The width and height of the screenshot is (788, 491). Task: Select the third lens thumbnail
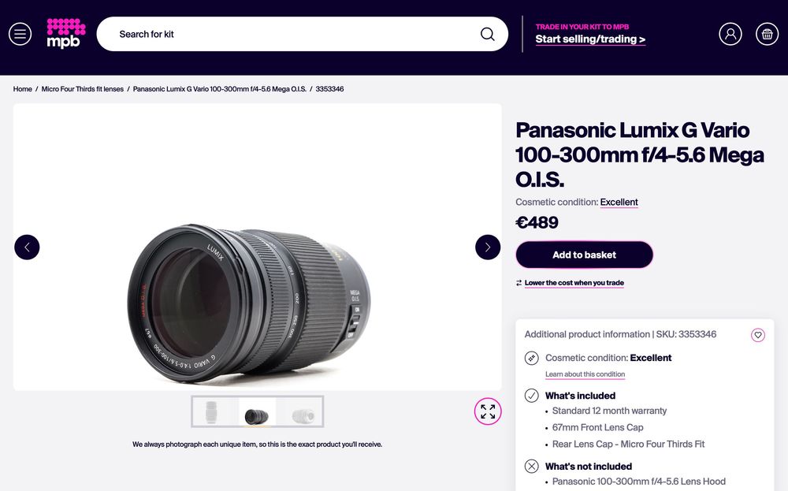pyautogui.click(x=303, y=412)
